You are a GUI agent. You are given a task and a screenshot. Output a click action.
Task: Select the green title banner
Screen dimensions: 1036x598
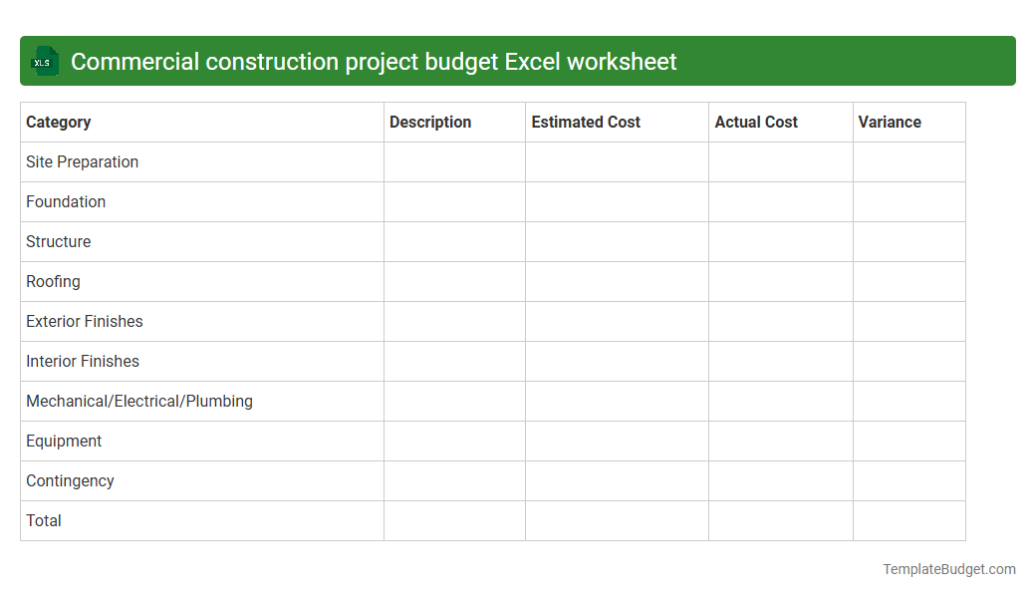[x=518, y=61]
